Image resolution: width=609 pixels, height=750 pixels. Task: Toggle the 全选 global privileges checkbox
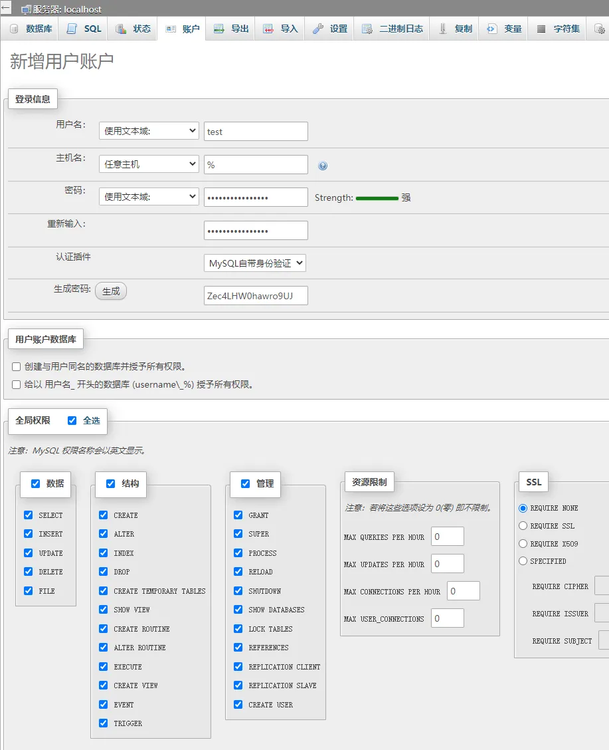click(x=72, y=420)
